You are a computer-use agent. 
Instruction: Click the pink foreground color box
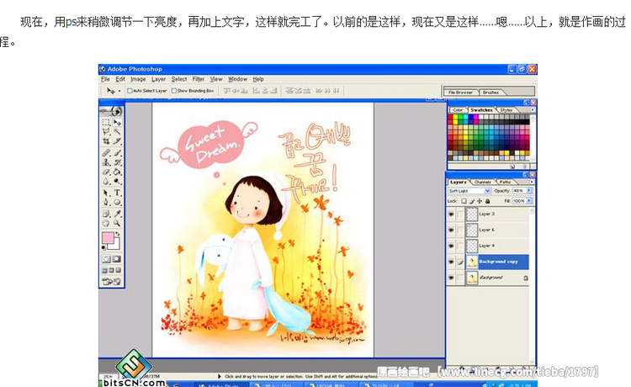click(108, 238)
